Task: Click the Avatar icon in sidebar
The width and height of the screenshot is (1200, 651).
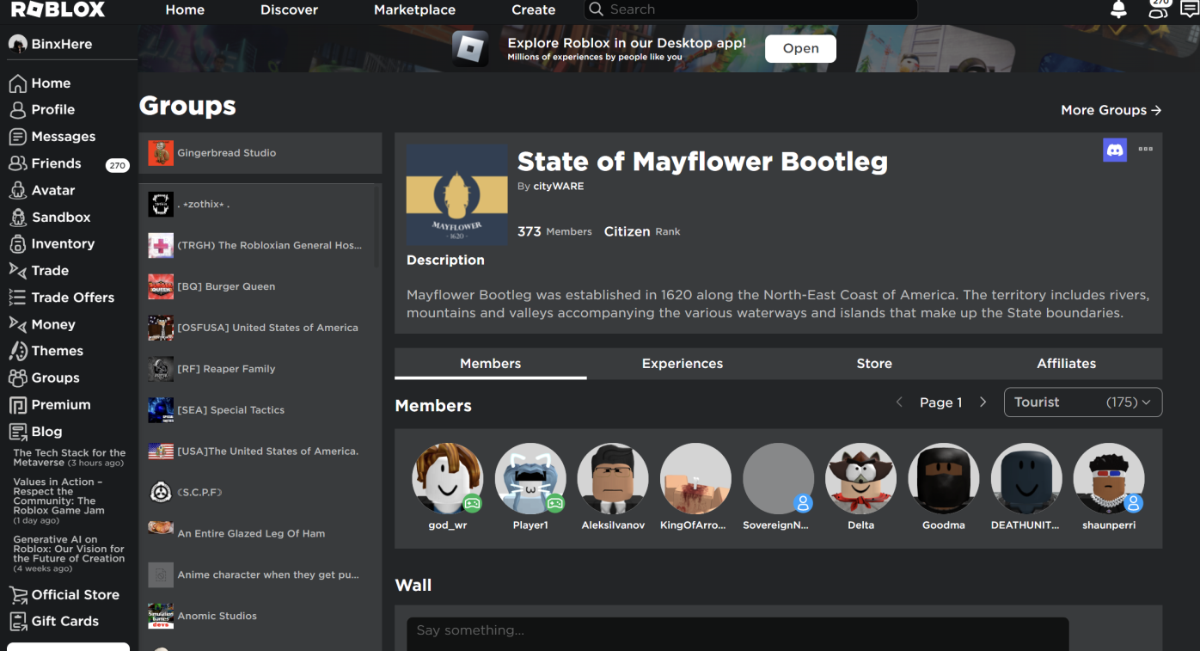Action: 17,191
